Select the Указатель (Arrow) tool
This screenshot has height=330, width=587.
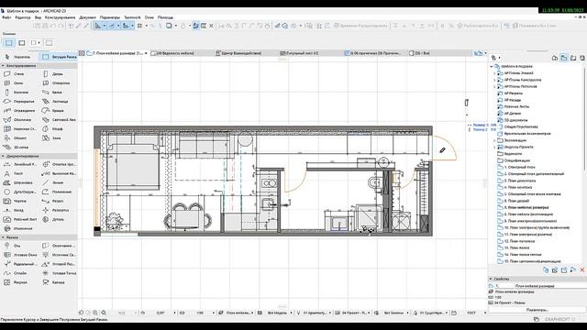point(19,57)
